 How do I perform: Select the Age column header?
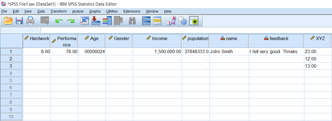coord(91,41)
